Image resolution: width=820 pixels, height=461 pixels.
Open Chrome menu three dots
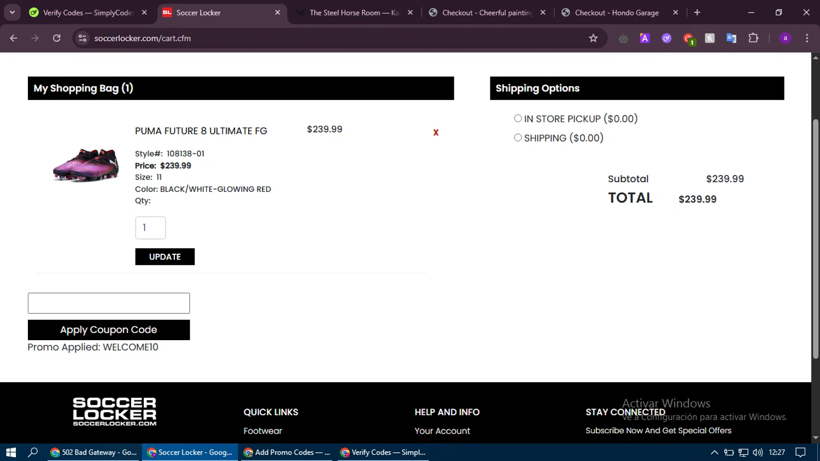coord(807,38)
